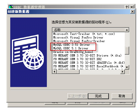This screenshot has height=110, width=140.
Task: Click the 完成 (Finish) button
Action: click(98, 96)
